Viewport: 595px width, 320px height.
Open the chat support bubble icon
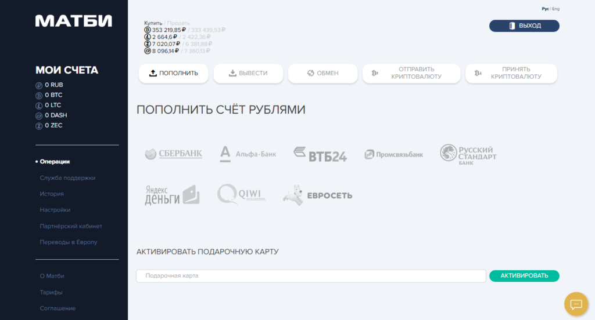(x=576, y=304)
